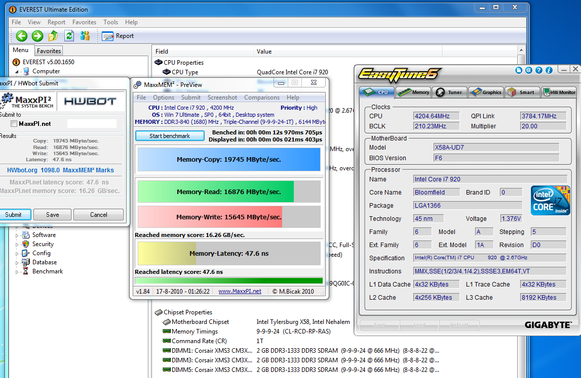Click the Memory-Read result bar
Viewport: 581px width, 378px height.
[x=229, y=192]
